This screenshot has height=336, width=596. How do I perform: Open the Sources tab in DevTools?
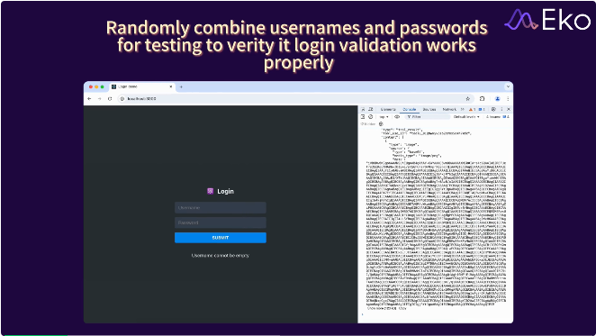coord(429,109)
